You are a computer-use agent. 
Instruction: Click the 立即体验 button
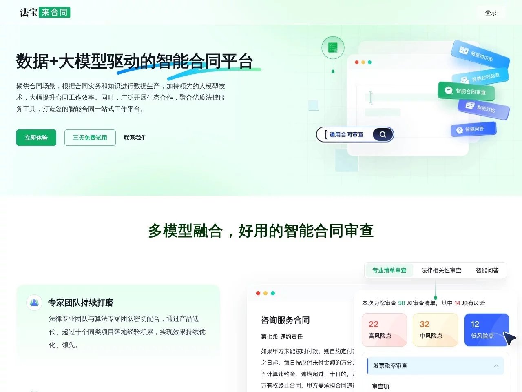pos(36,138)
